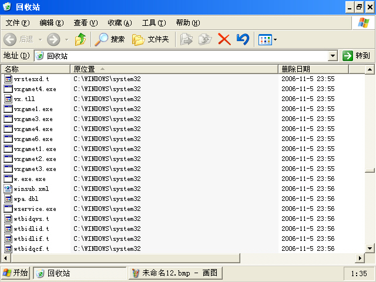The height and width of the screenshot is (282, 376).
Task: Select the vxgame3.exe file icon
Action: pos(8,119)
